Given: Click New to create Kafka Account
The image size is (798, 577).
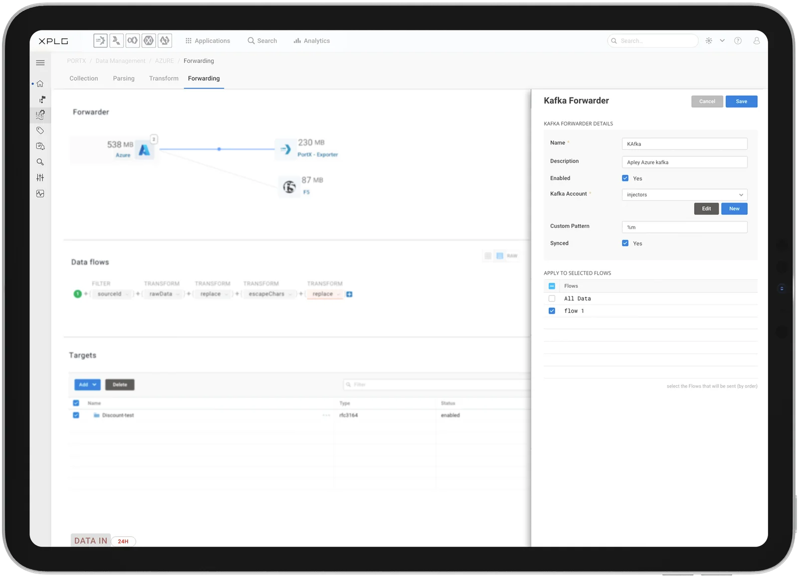Looking at the screenshot, I should coord(734,208).
